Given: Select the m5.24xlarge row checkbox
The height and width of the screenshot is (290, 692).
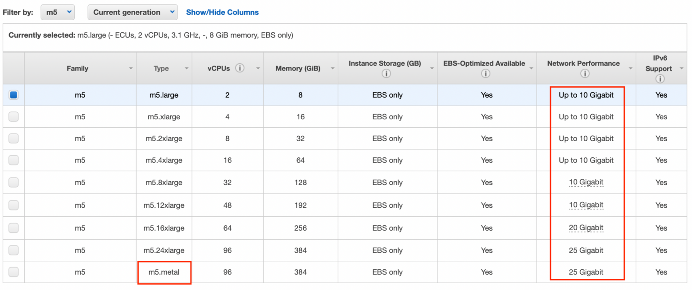Looking at the screenshot, I should (14, 250).
